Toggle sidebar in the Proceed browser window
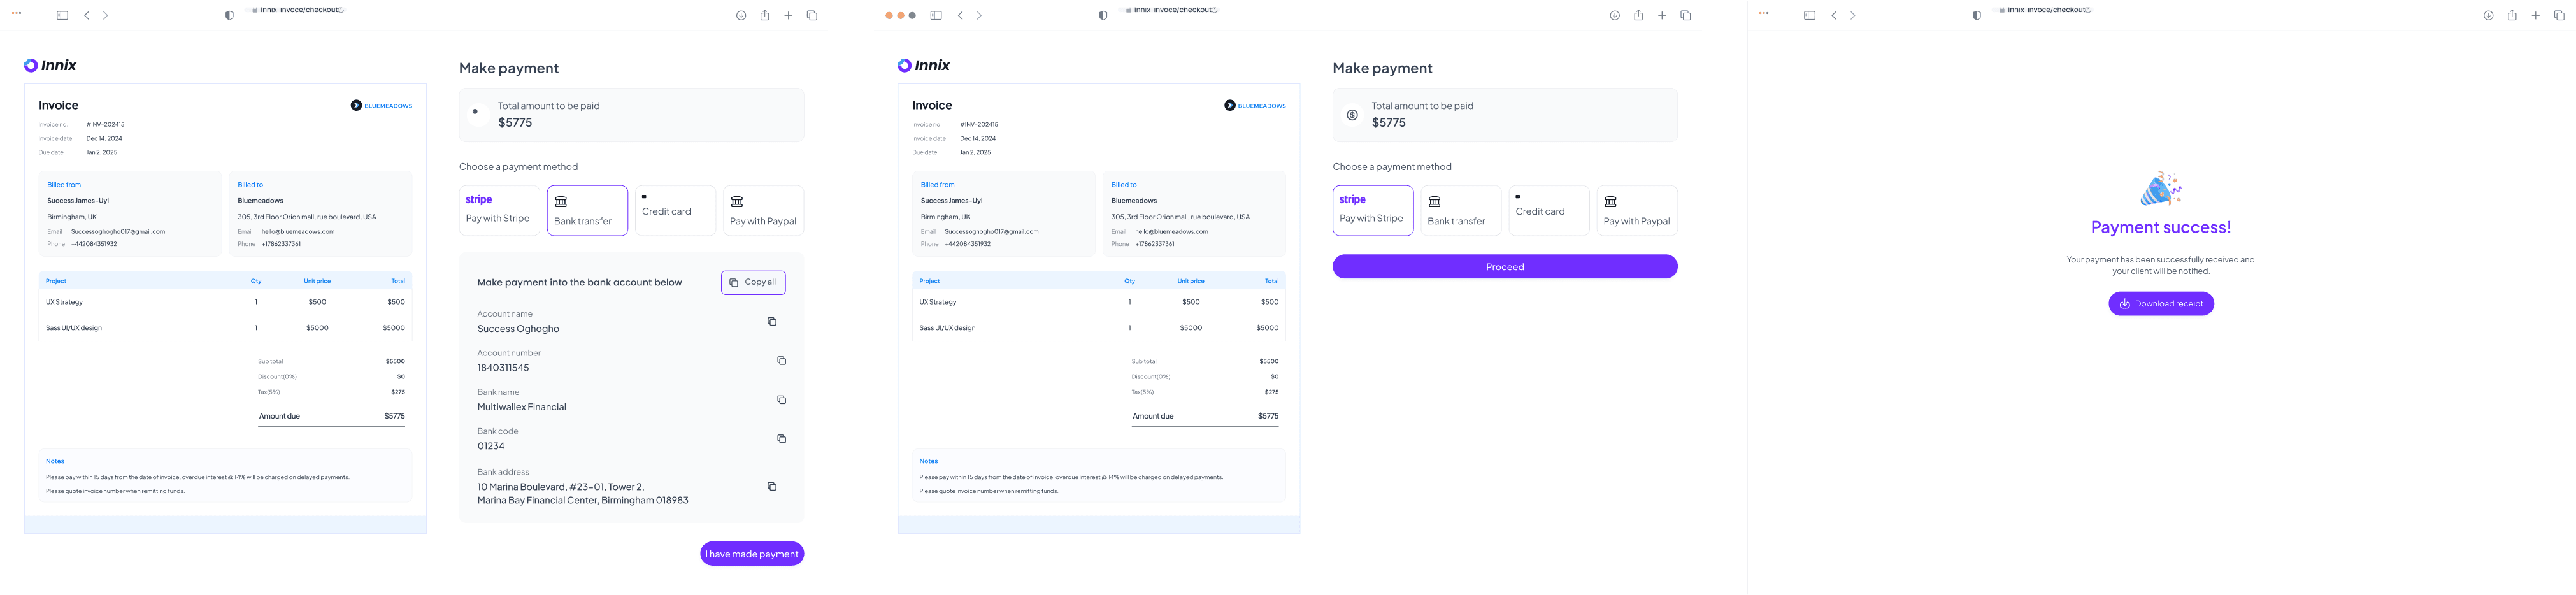 (x=936, y=16)
